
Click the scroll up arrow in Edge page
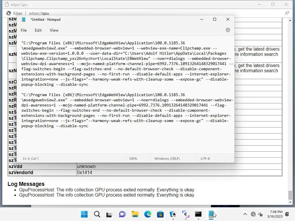290,20
